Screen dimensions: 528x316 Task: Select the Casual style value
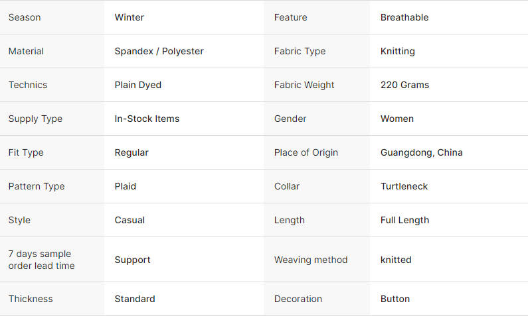[130, 220]
